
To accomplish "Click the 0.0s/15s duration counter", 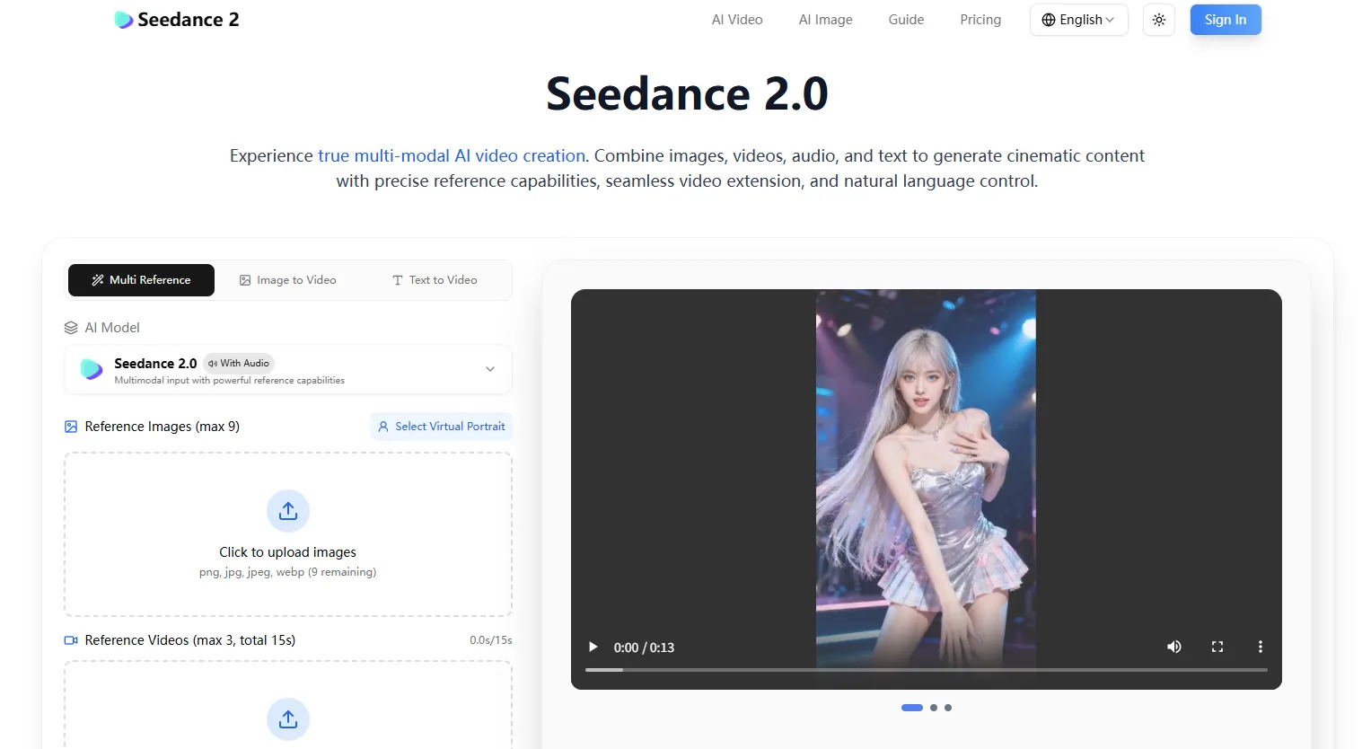I will [x=490, y=640].
